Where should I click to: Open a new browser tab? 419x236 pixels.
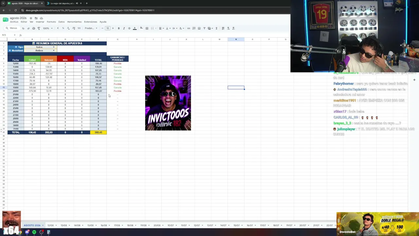[x=86, y=3]
